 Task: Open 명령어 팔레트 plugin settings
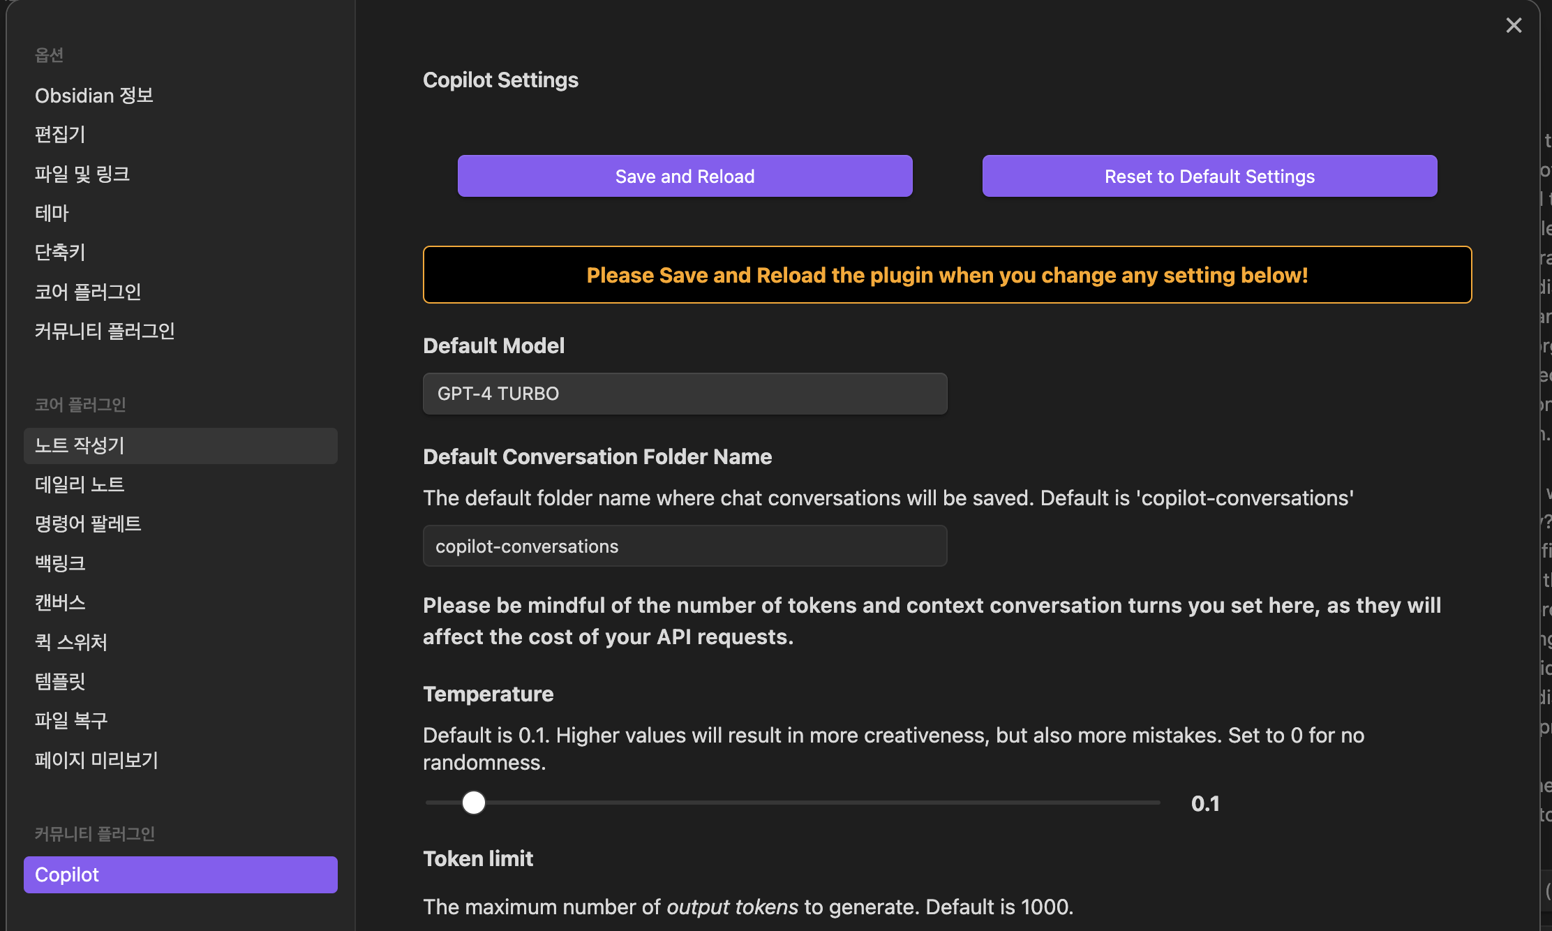[88, 523]
